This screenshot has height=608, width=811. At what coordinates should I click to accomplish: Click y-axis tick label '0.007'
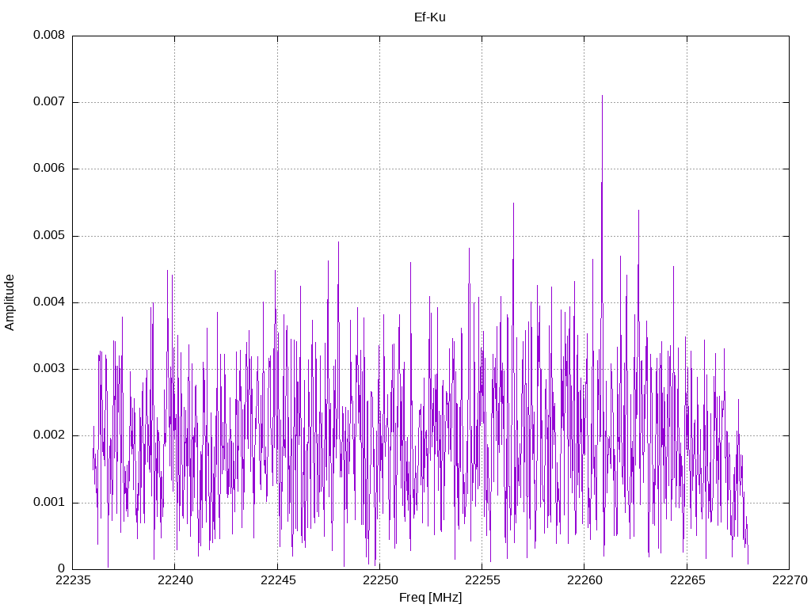pos(49,102)
